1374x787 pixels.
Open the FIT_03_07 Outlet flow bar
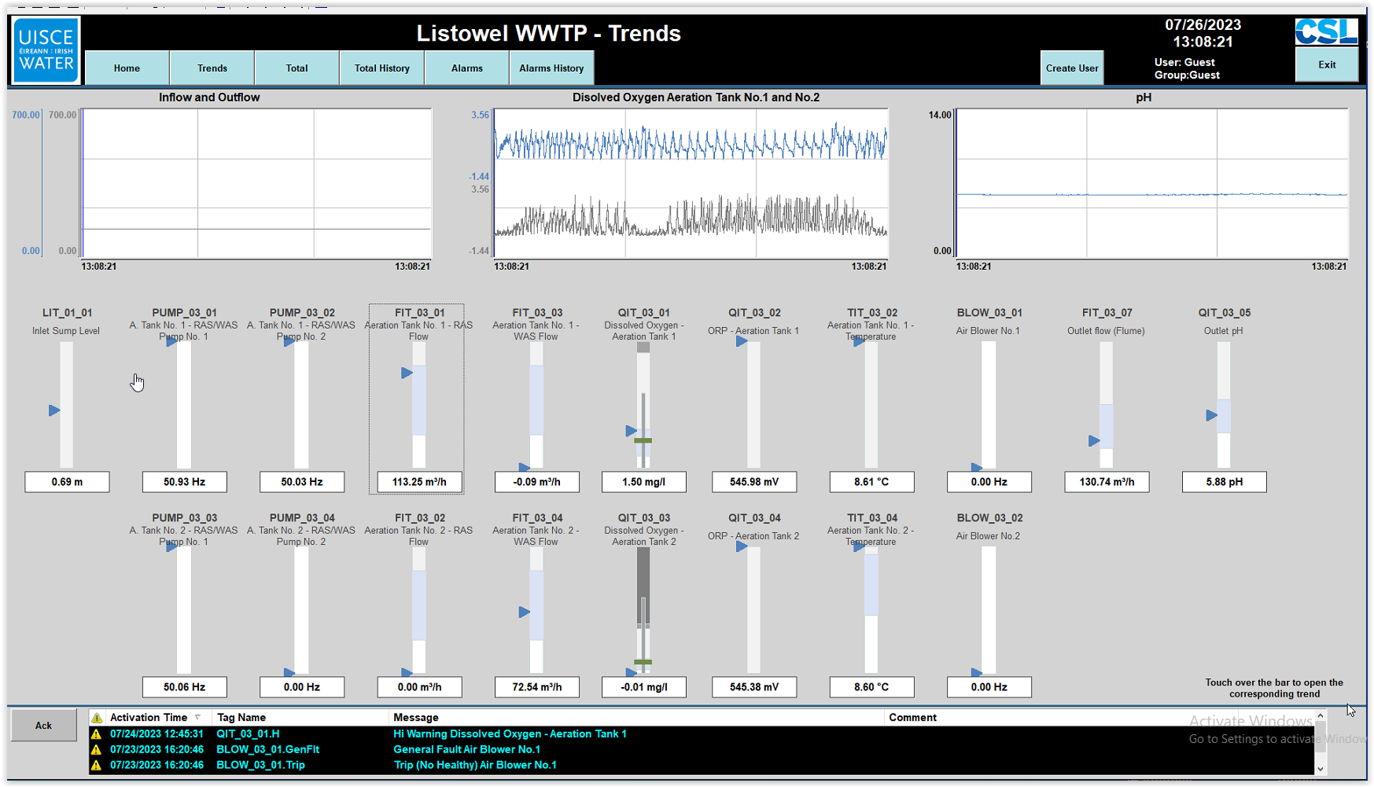(1106, 405)
